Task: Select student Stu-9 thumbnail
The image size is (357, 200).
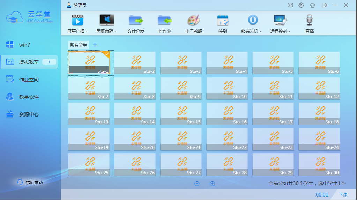Action: click(181, 88)
